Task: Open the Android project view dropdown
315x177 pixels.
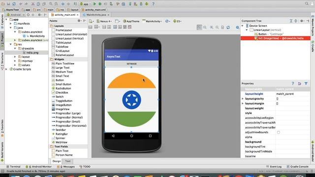Action: point(15,15)
